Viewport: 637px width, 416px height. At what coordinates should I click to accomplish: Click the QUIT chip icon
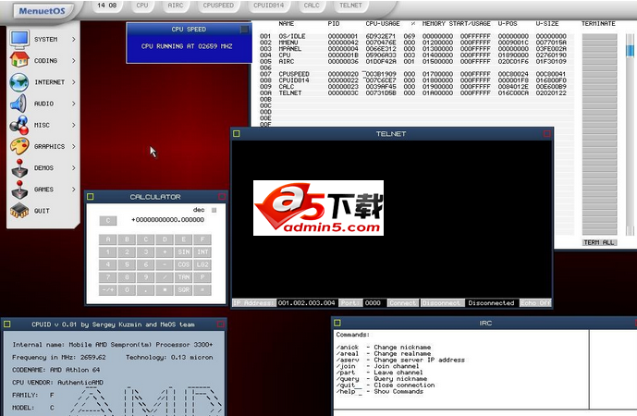[x=19, y=211]
